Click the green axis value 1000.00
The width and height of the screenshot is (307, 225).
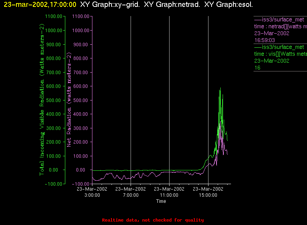[53, 30]
